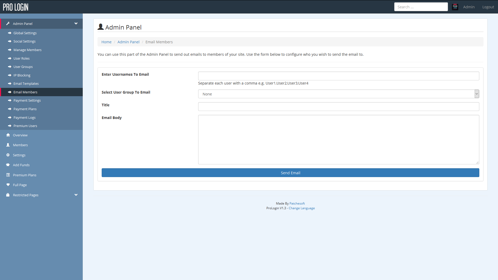Click the lock icon beside Restricted Pages
This screenshot has width=498, height=280.
click(8, 195)
